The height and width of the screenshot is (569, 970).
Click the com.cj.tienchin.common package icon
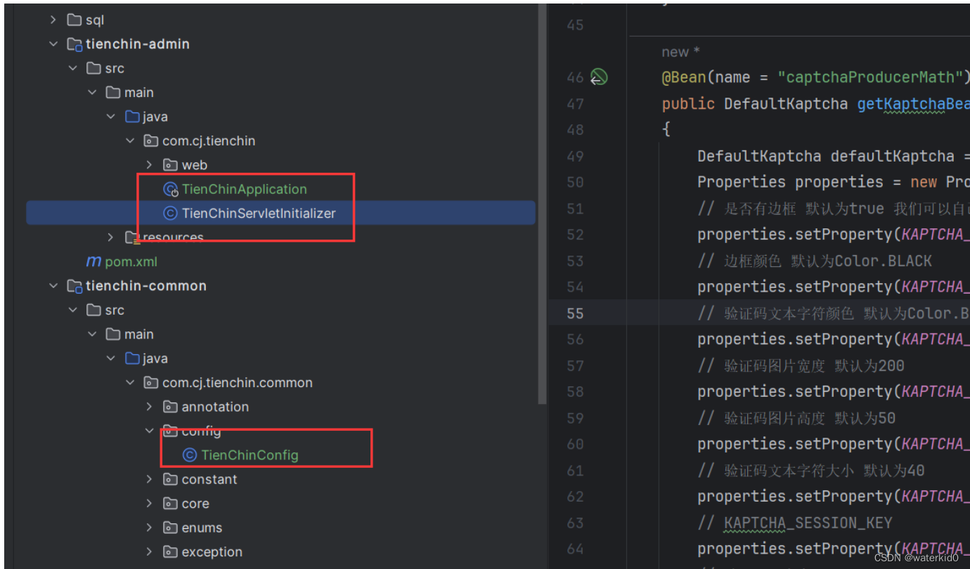[150, 383]
